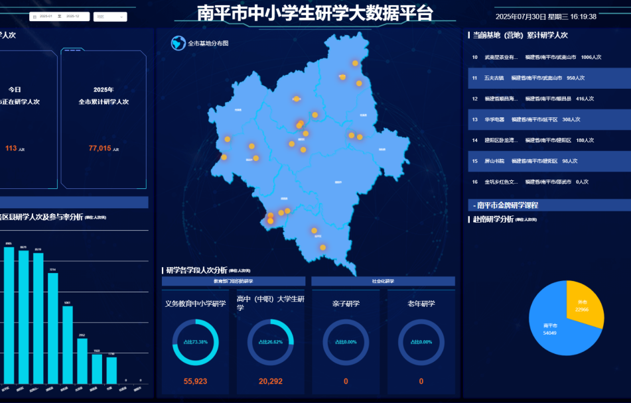
Task: Click the globe icon beside 全市基地分布图
Action: (177, 43)
